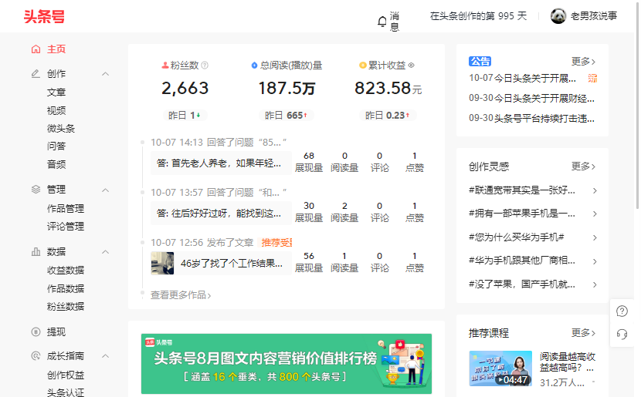The width and height of the screenshot is (641, 397).
Task: Open answer 答: 首先老人养老，如果年轻...
Action: (221, 163)
